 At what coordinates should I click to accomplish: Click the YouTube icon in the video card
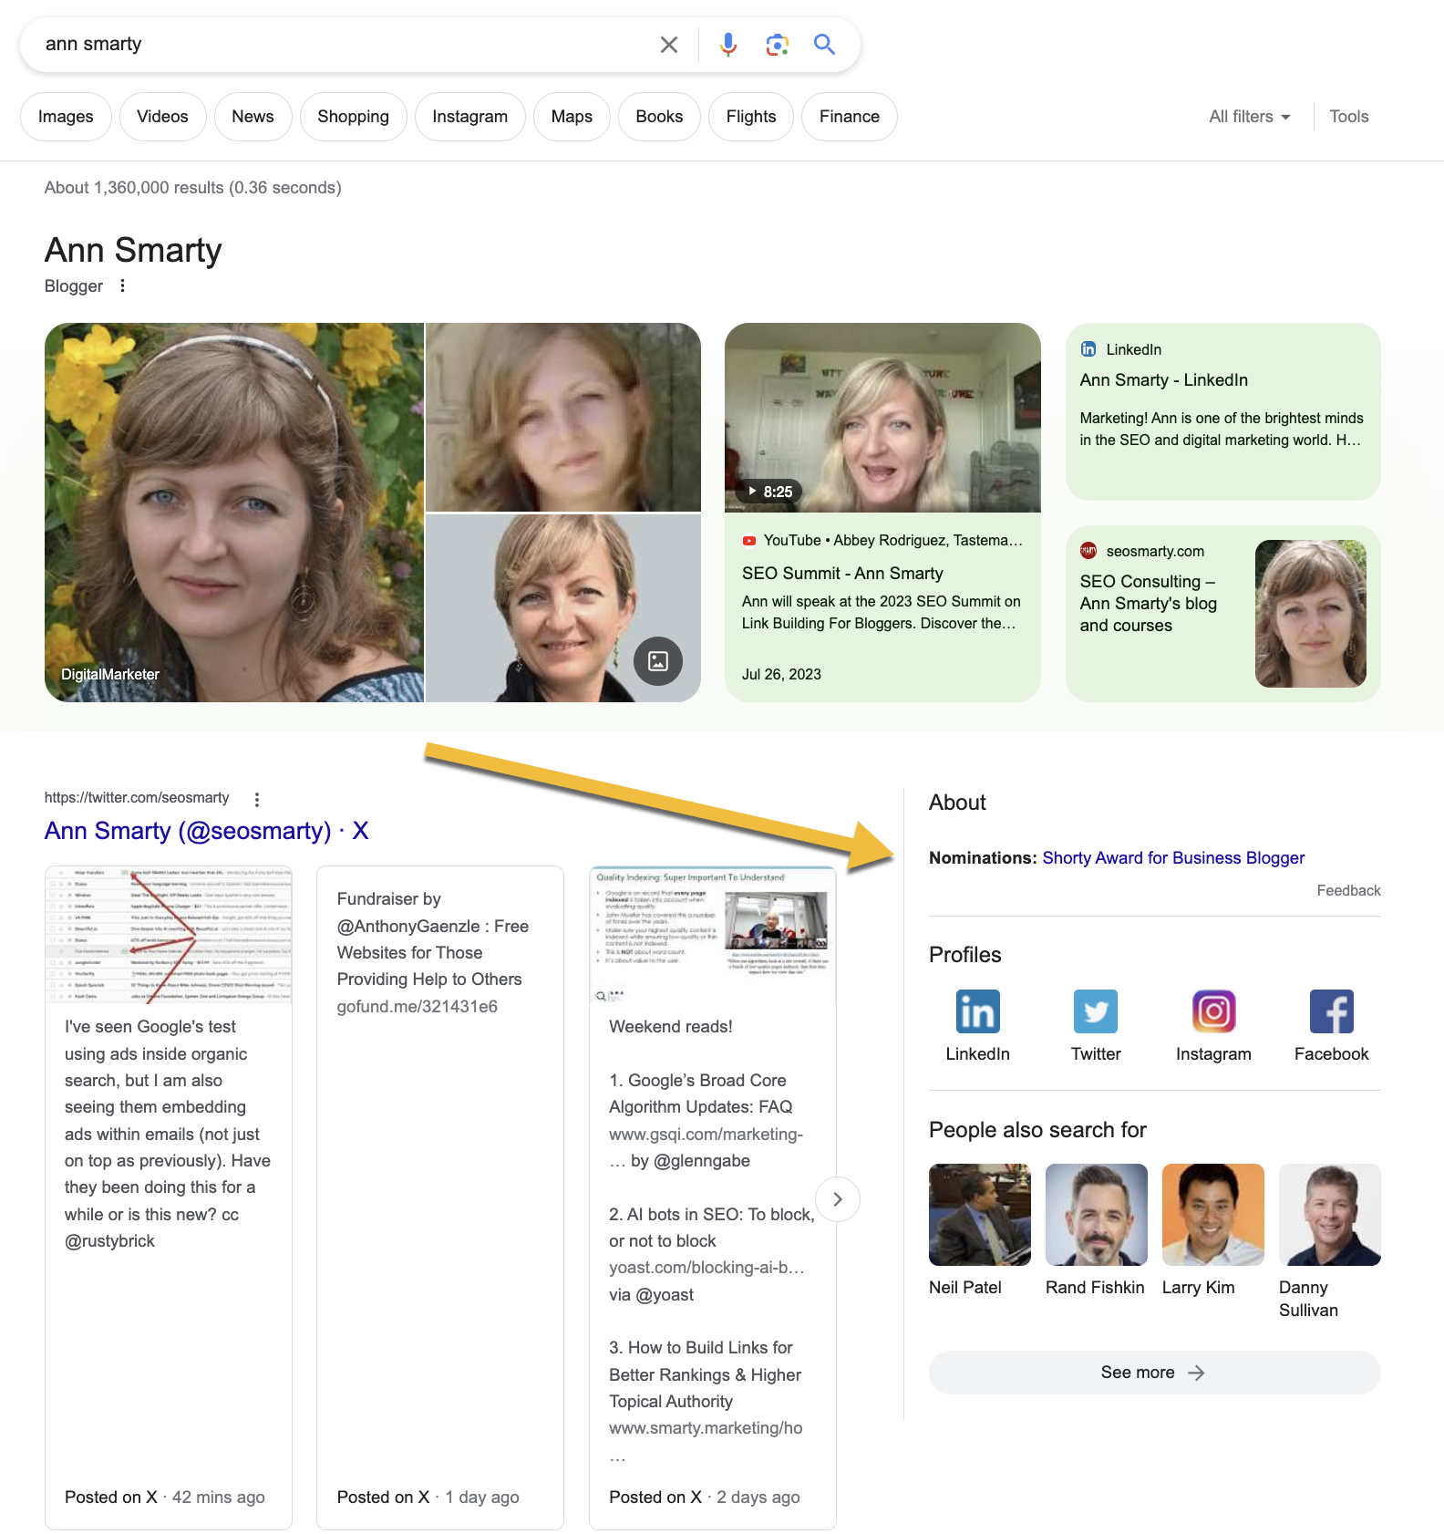tap(749, 541)
